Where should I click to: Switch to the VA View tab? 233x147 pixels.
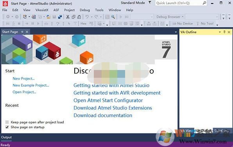click(x=186, y=131)
